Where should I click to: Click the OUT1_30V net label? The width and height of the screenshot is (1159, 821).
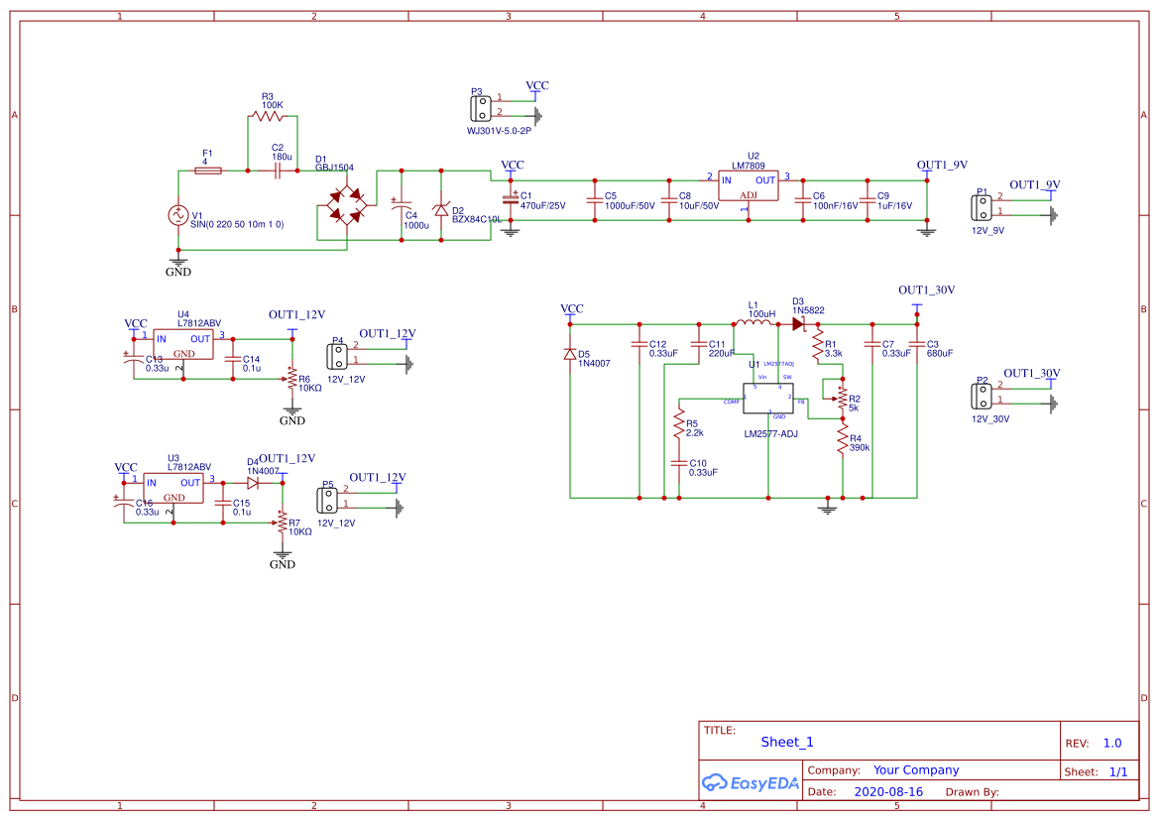[926, 290]
